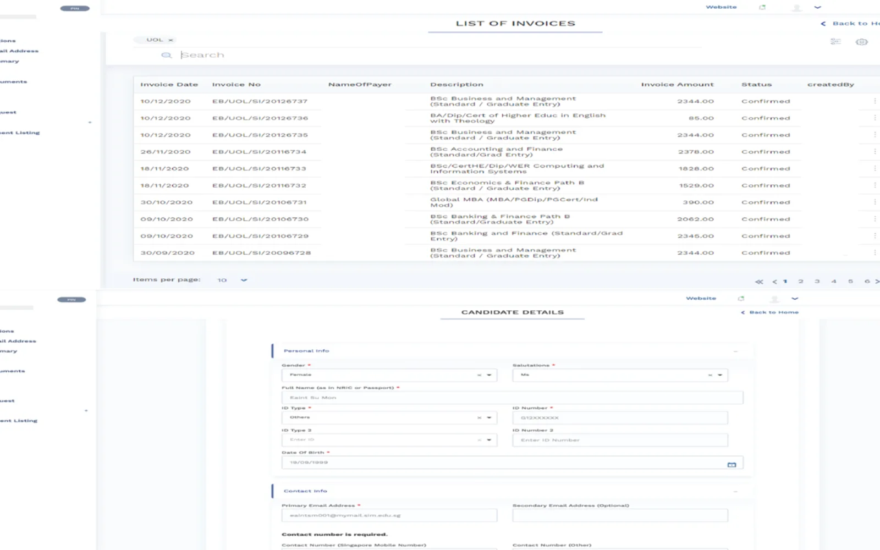Collapse the Personal Info section
This screenshot has width=880, height=550.
735,351
